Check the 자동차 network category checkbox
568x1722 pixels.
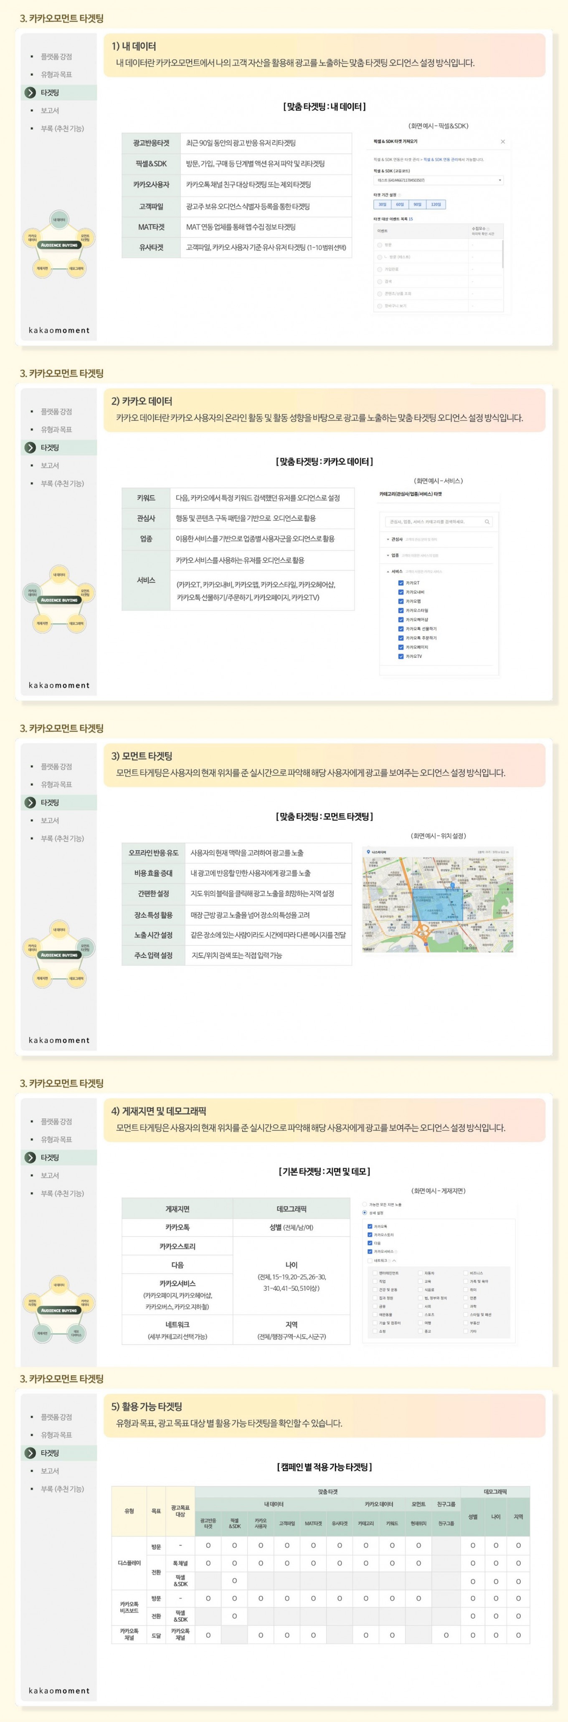(x=420, y=1273)
